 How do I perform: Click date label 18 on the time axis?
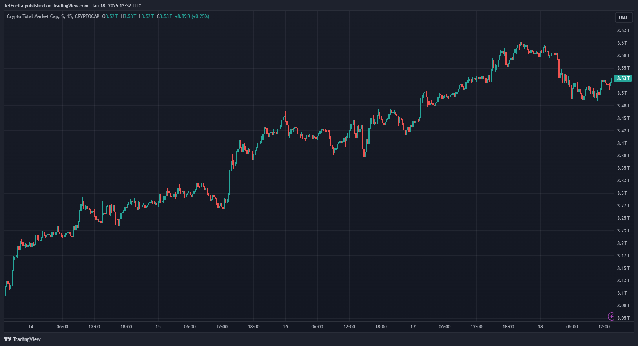pyautogui.click(x=540, y=327)
